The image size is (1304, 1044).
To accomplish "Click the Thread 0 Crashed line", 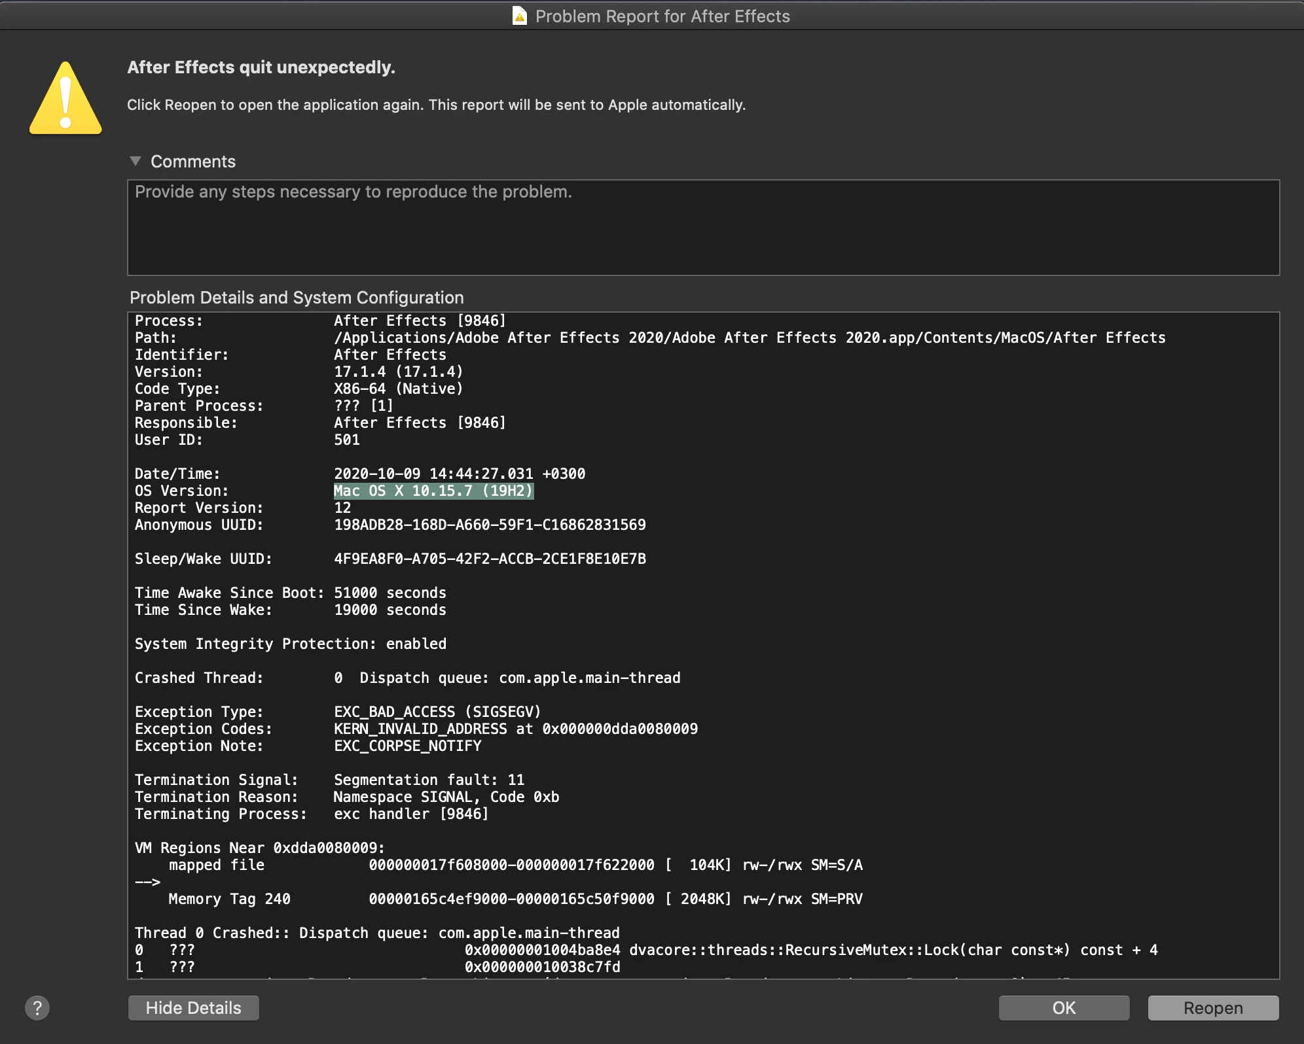I will coord(376,933).
